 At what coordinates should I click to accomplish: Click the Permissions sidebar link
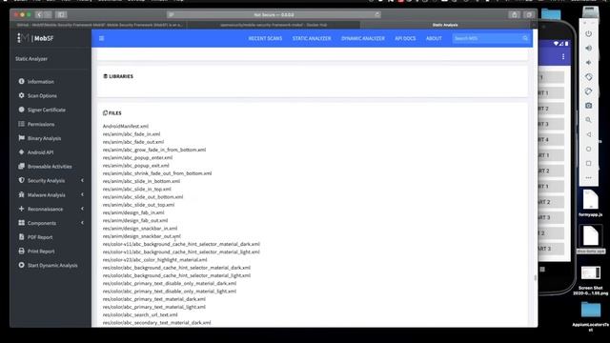tap(41, 124)
